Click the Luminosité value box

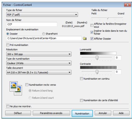[x=118, y=58]
